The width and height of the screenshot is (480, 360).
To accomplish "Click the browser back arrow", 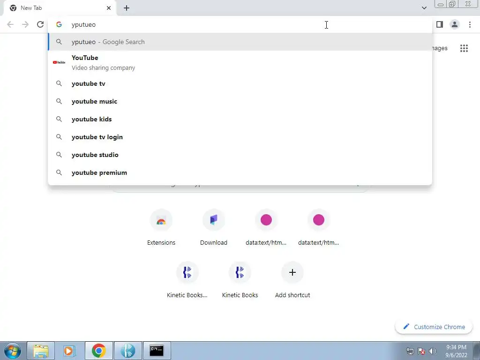I will 10,24.
